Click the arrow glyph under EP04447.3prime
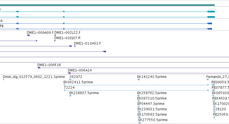 coord(139,106)
